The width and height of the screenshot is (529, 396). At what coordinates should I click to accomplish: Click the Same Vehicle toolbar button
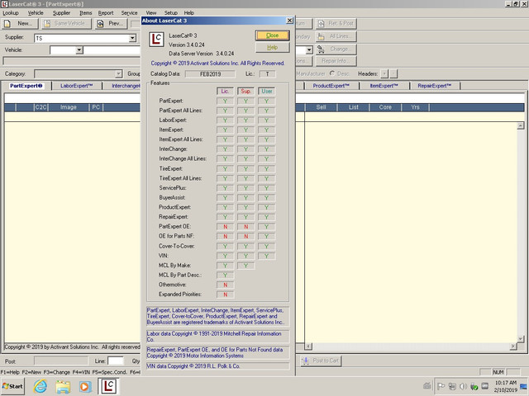66,24
